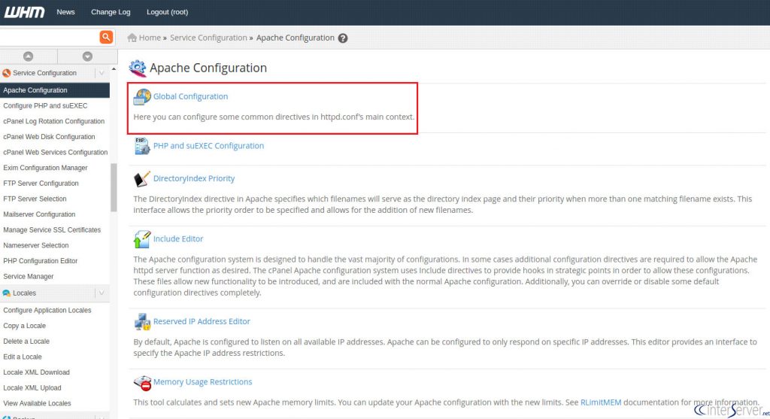The width and height of the screenshot is (770, 419).
Task: Click Home in the breadcrumb
Action: [150, 38]
